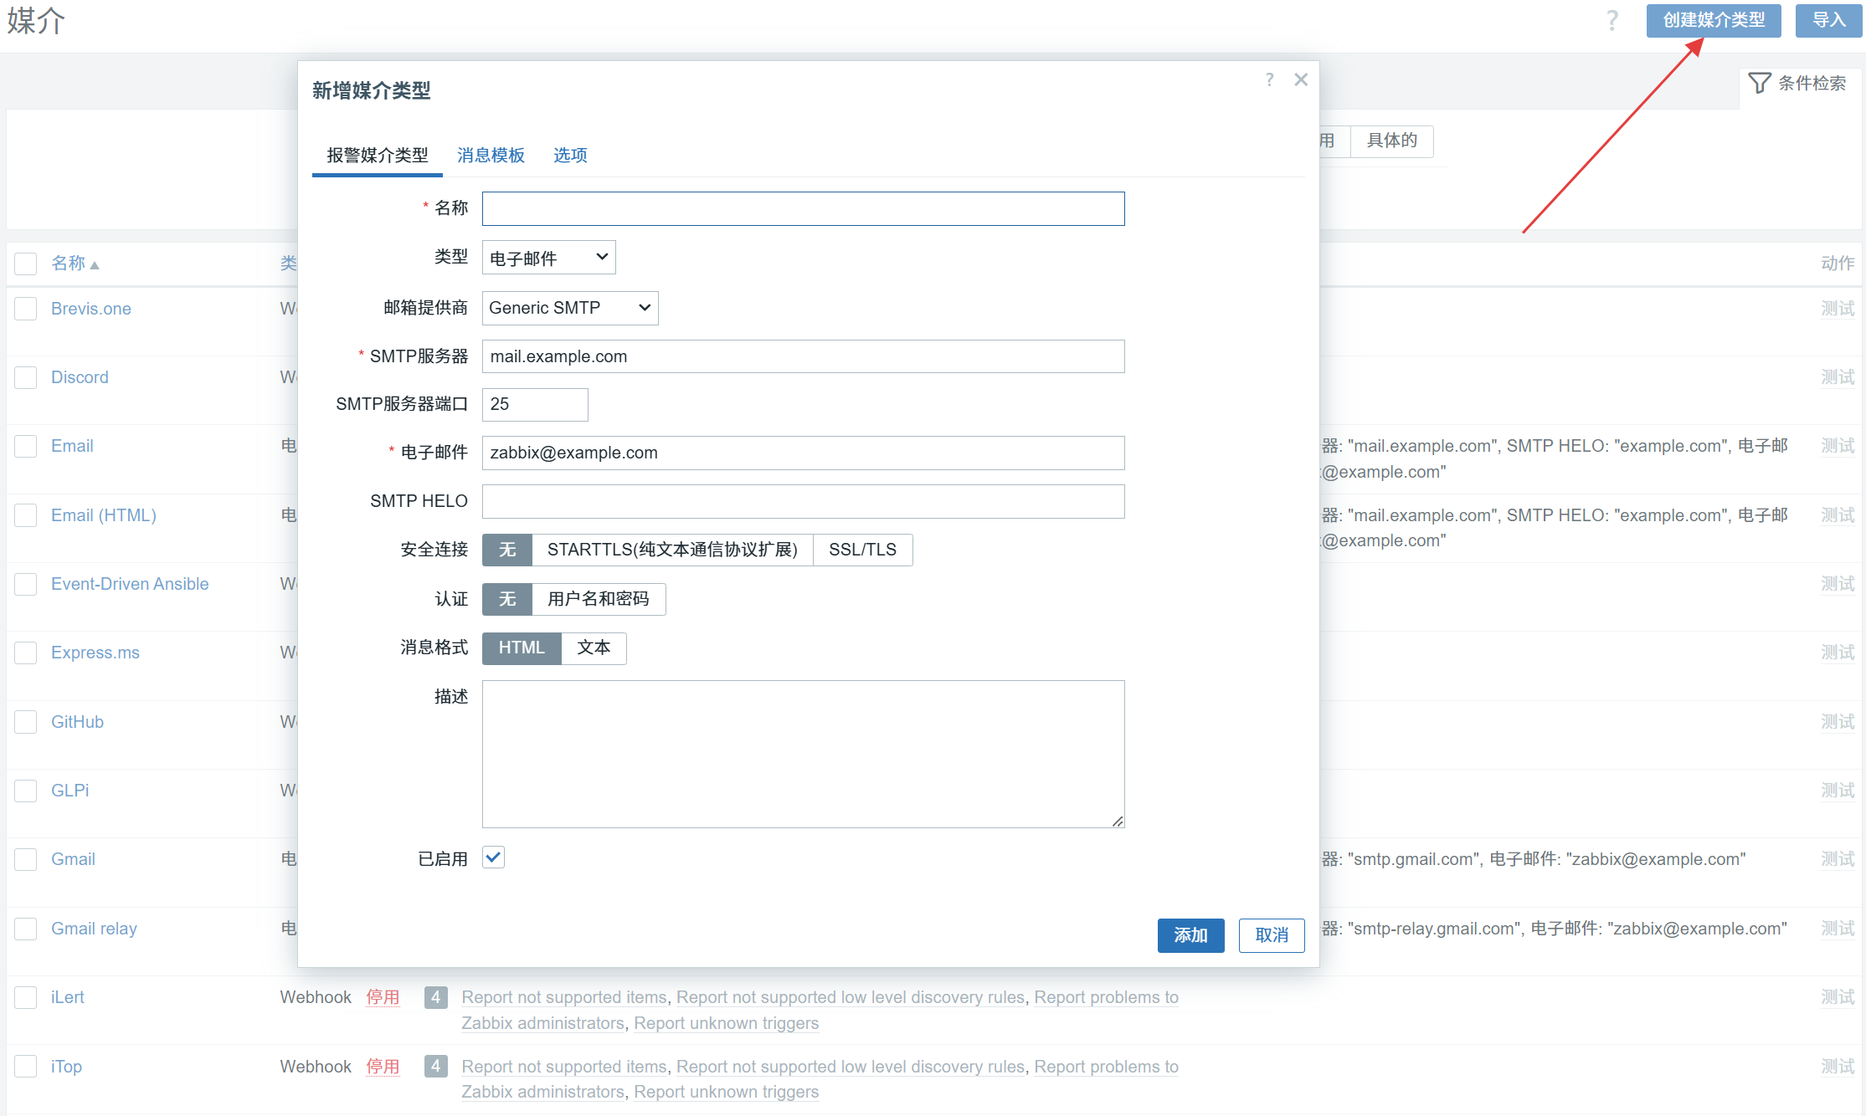
Task: Click 停用 status in iTop row
Action: 383,1066
